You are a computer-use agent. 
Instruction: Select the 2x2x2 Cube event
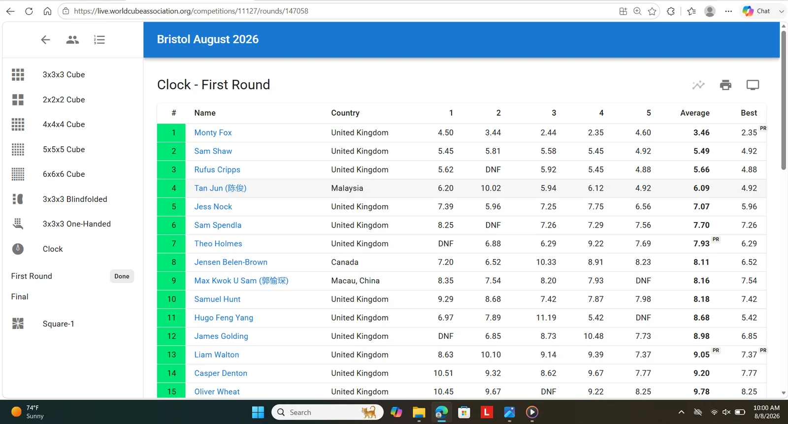pos(73,99)
